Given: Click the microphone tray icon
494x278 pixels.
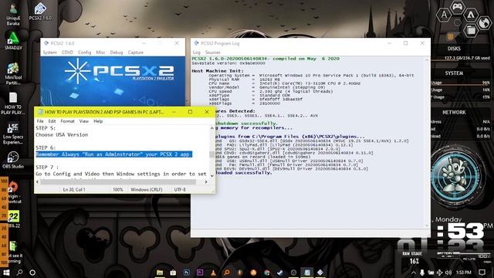Looking at the screenshot, I should (x=422, y=273).
